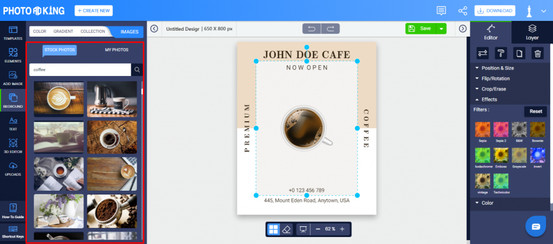Switch to the Layer tab

click(532, 32)
